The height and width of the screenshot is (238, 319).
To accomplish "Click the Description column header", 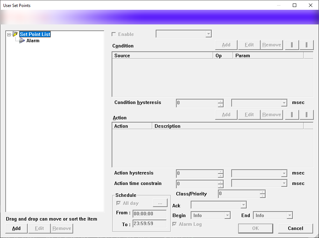I will tap(228, 126).
